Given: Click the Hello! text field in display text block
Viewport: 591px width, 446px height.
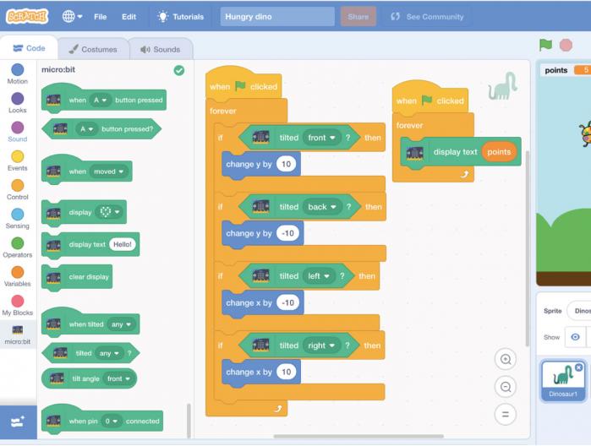Looking at the screenshot, I should click(122, 244).
